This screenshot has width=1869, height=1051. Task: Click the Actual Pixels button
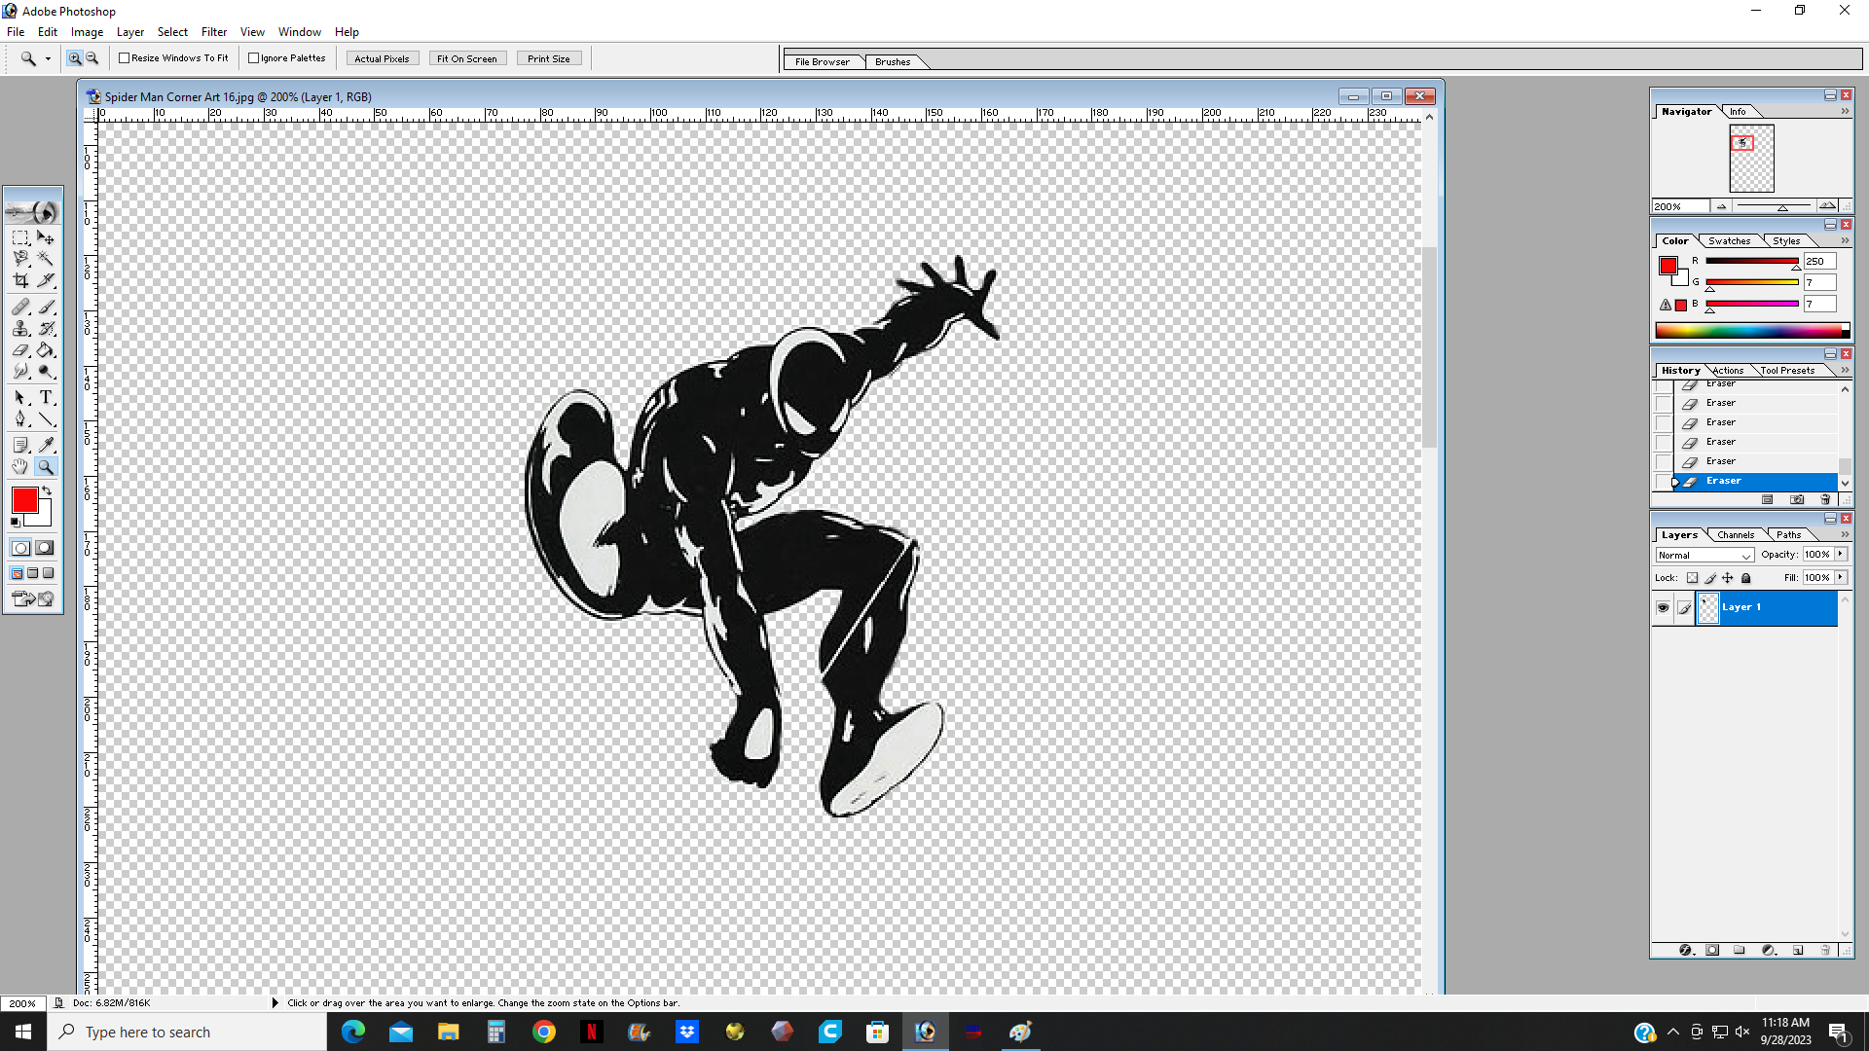[382, 58]
